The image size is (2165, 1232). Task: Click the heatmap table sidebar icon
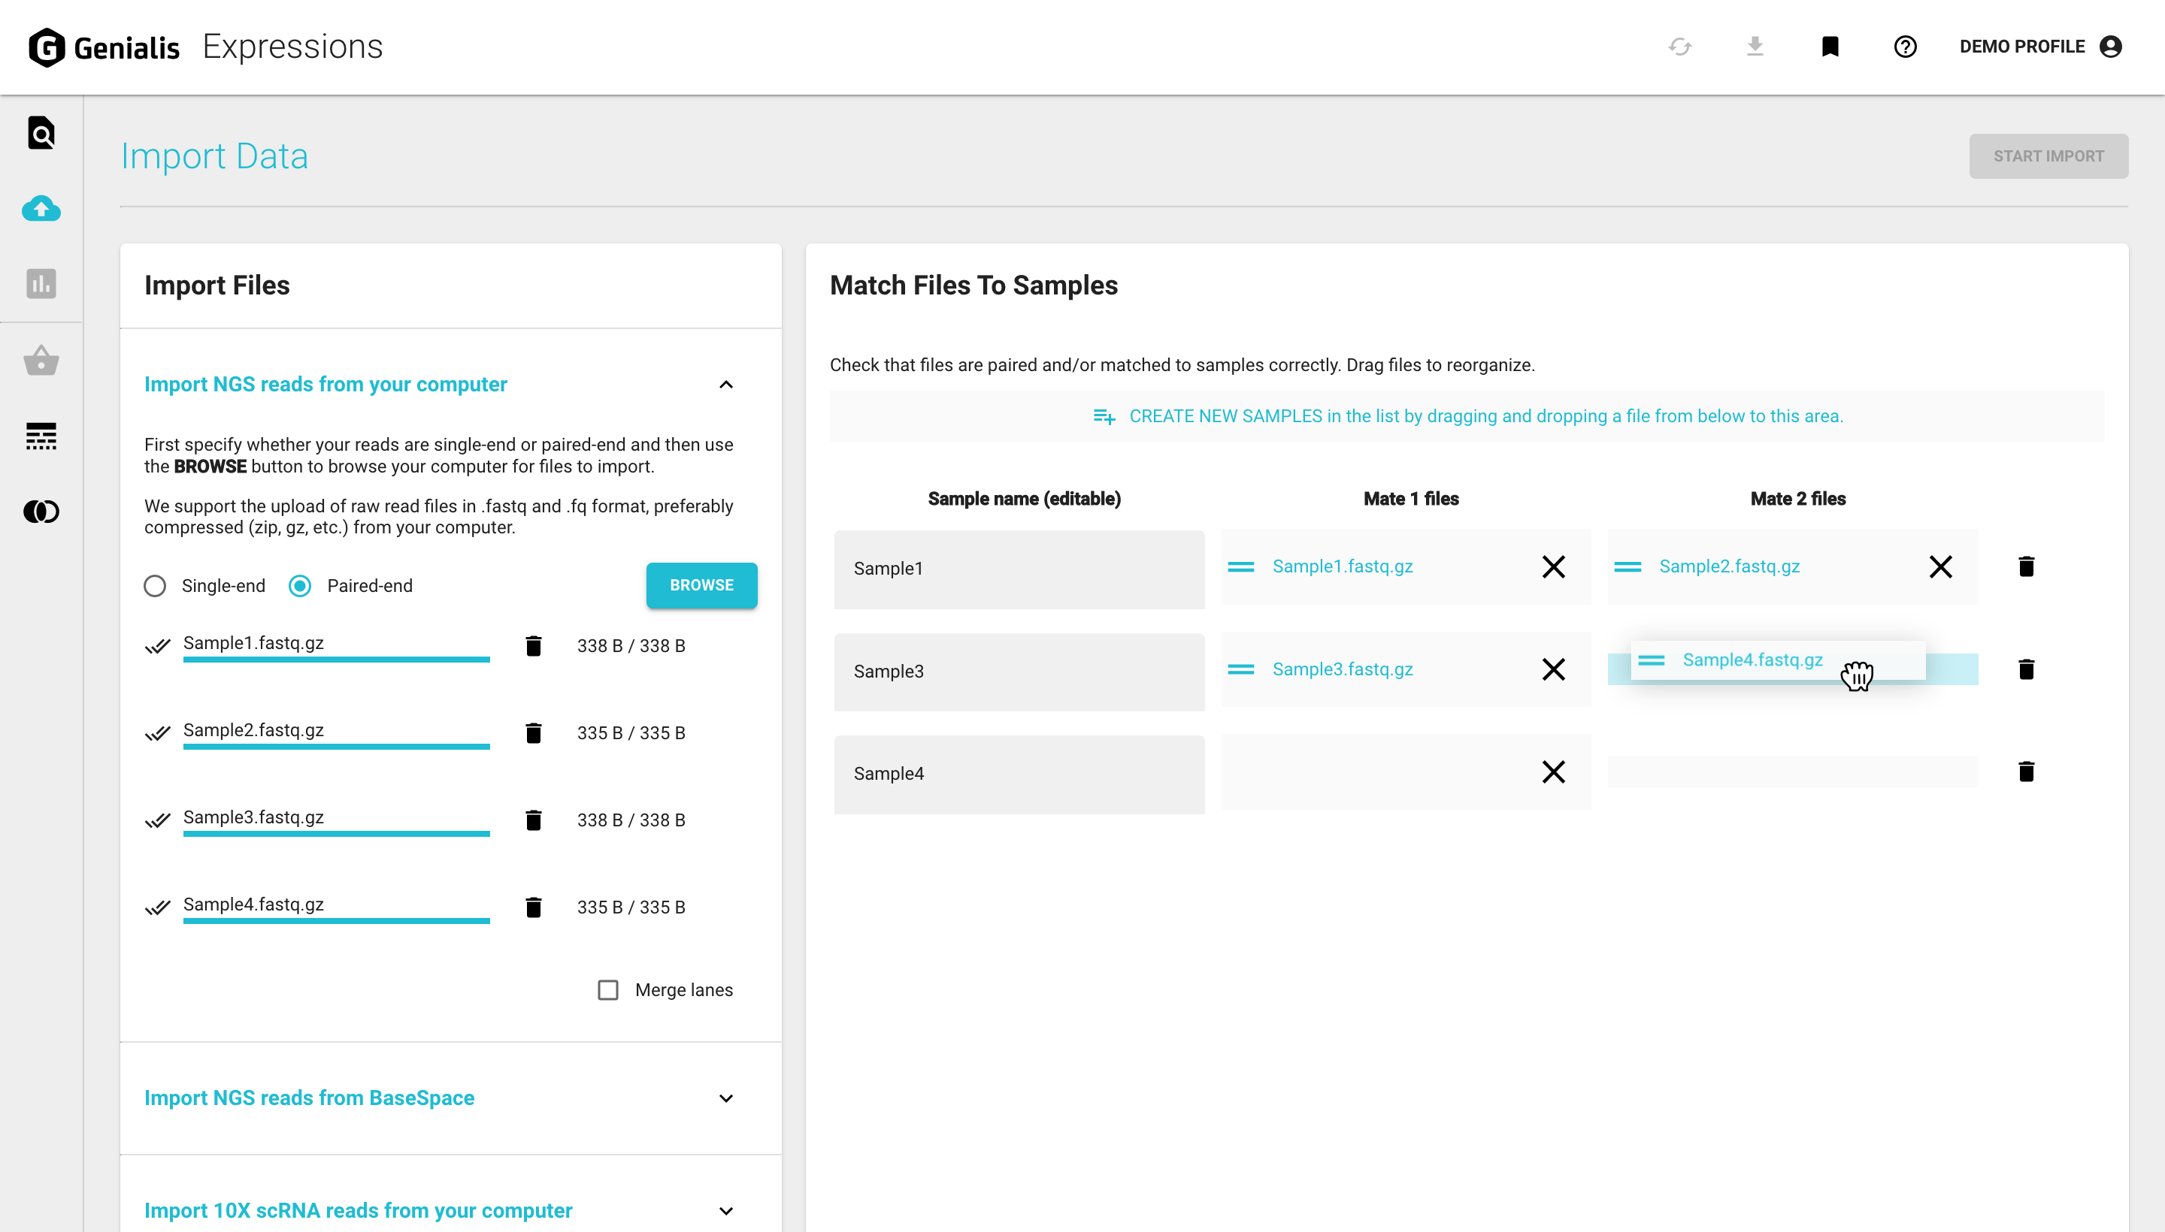pyautogui.click(x=41, y=436)
